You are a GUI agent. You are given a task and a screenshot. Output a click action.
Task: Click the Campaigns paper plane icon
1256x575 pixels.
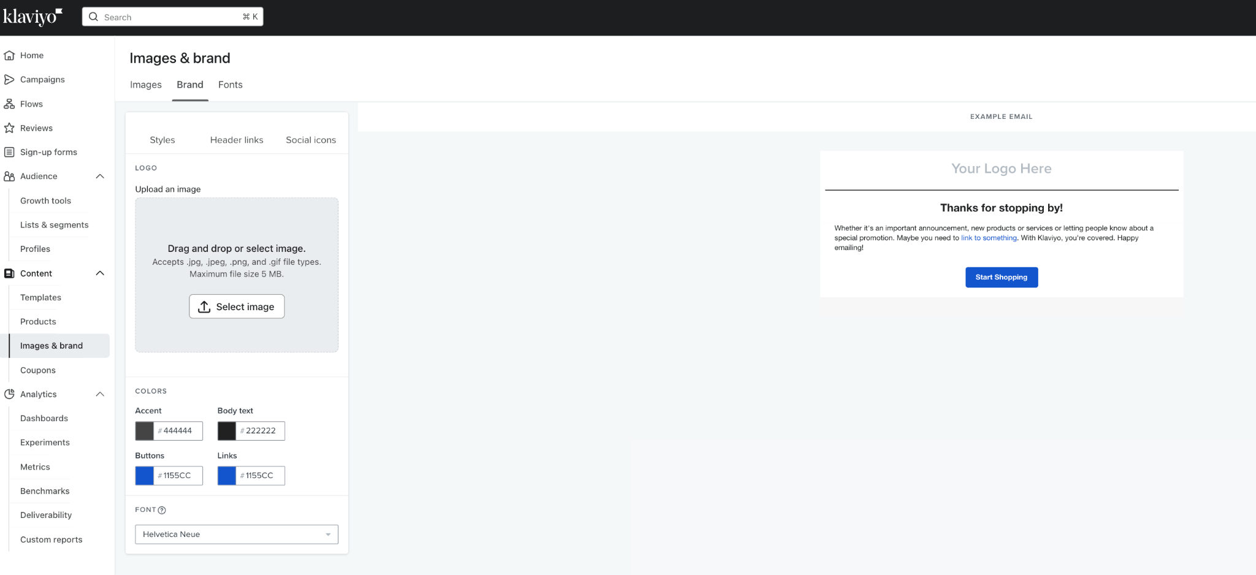point(9,80)
